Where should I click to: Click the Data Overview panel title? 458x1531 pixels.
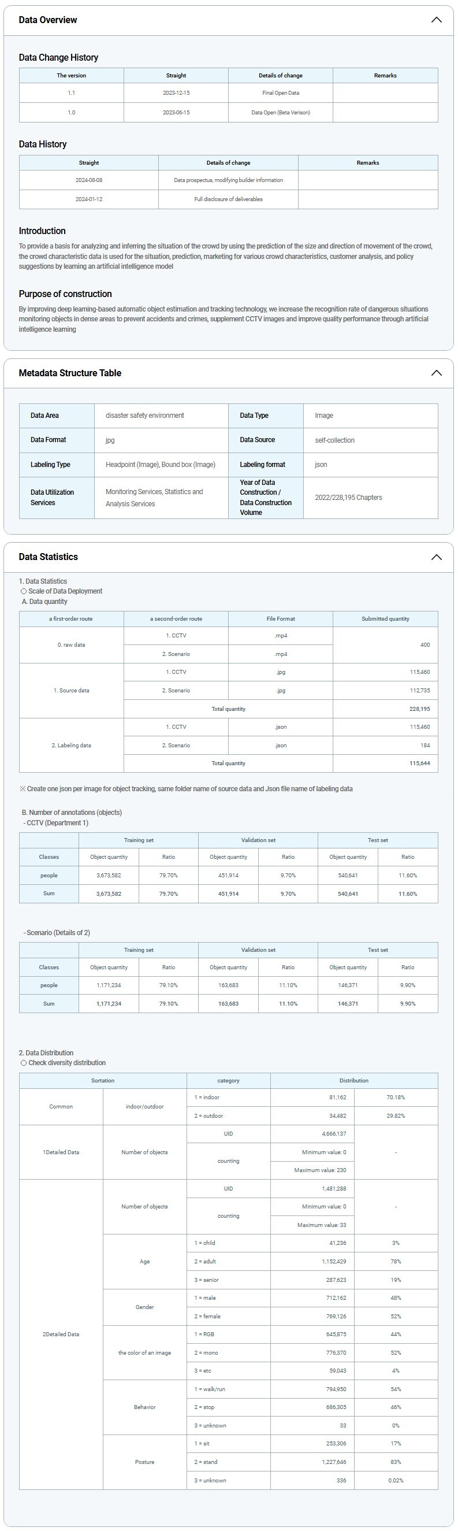tap(47, 20)
